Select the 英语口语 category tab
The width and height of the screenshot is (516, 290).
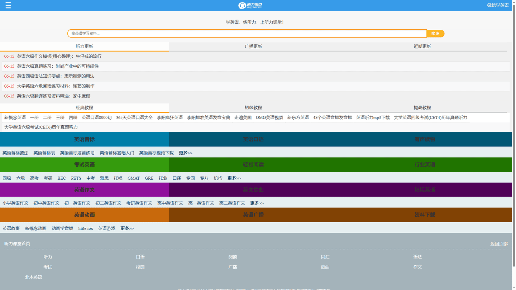click(x=253, y=139)
